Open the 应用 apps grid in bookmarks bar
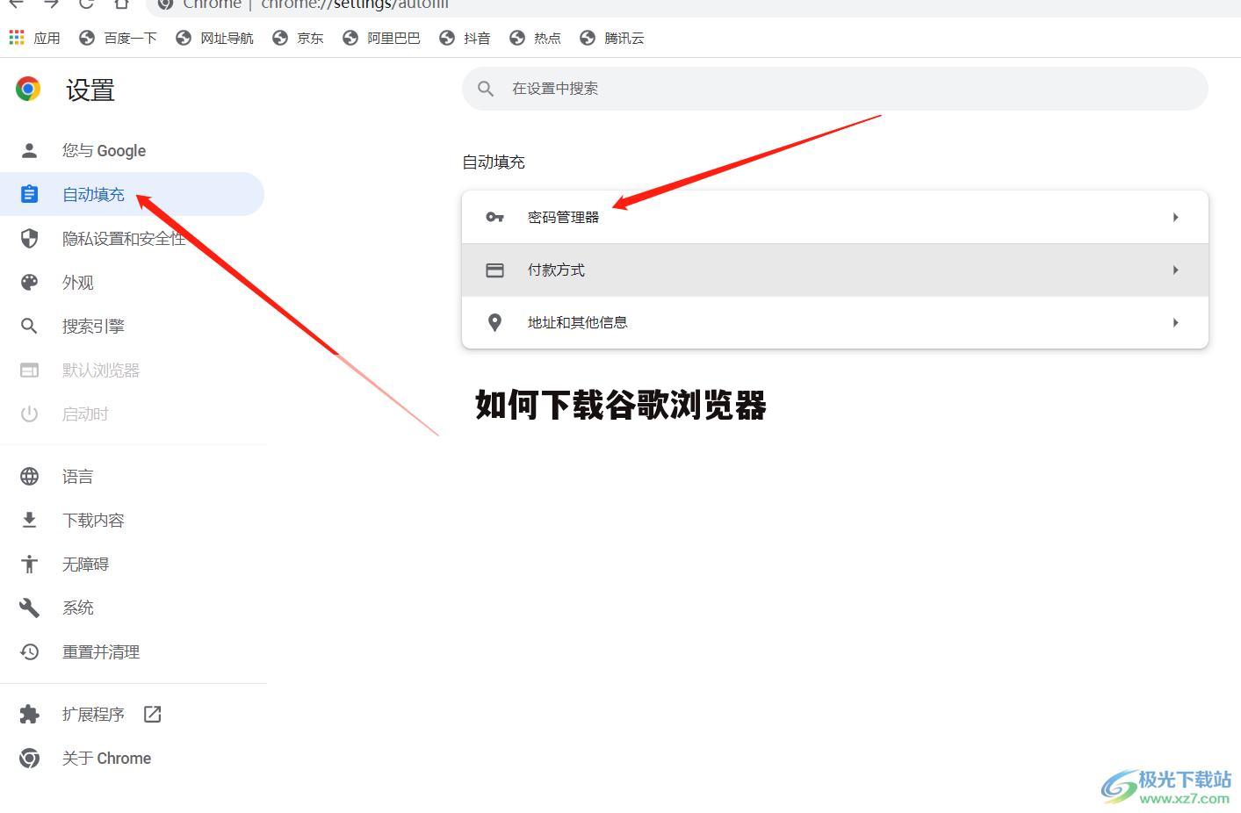The height and width of the screenshot is (813, 1241). [x=34, y=38]
